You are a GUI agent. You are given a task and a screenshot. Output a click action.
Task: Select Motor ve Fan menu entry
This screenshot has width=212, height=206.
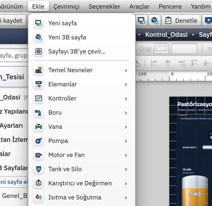(x=81, y=155)
